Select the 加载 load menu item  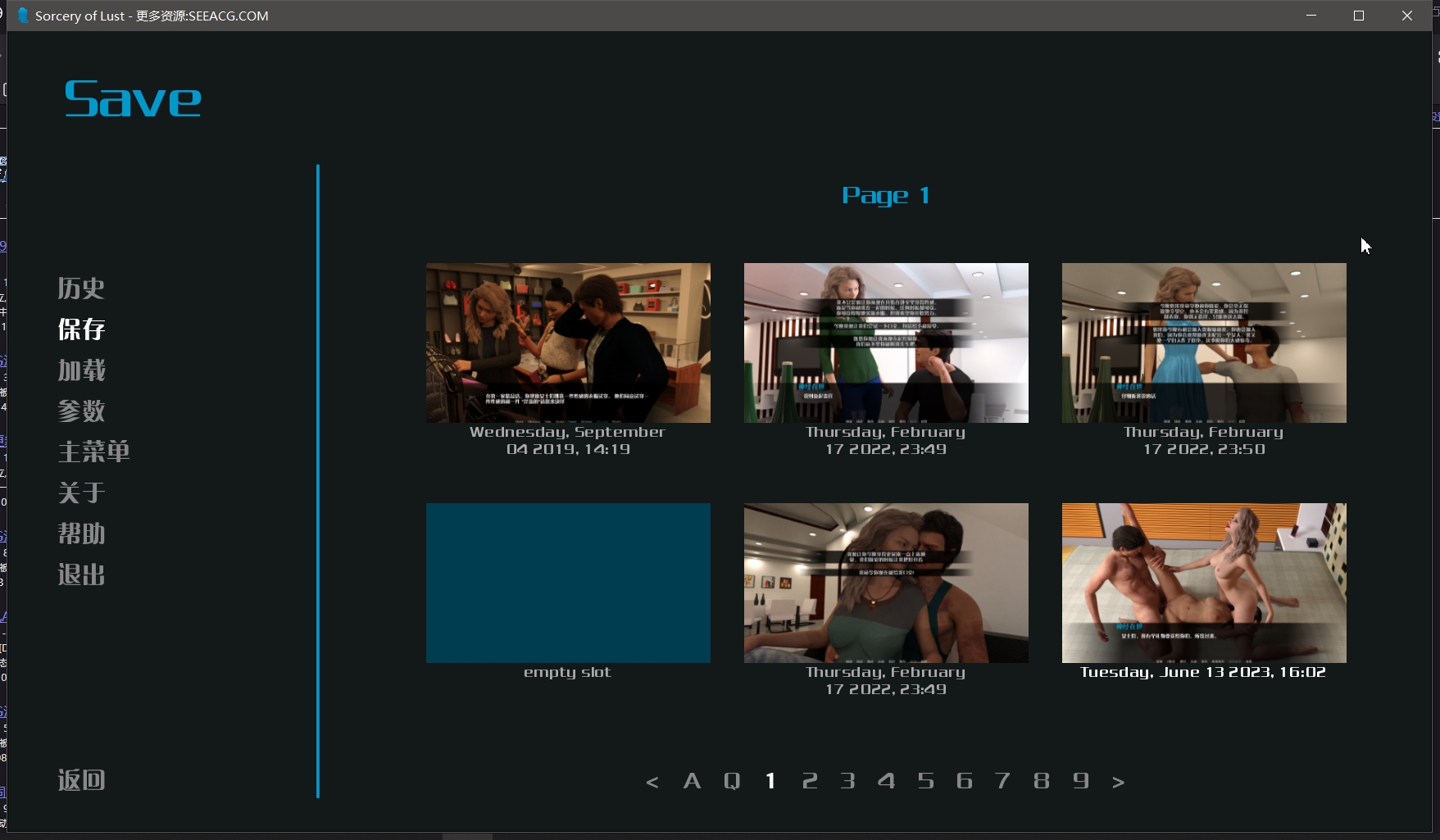[81, 370]
